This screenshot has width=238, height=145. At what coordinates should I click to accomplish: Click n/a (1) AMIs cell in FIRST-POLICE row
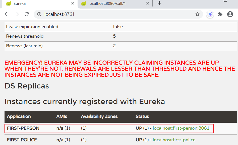(63, 140)
